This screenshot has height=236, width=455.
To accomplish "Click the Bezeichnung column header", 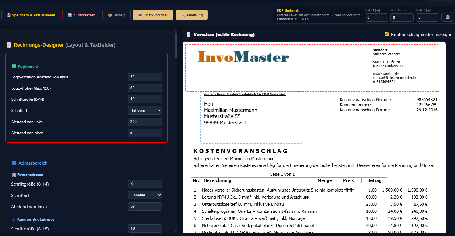I will 218,180.
